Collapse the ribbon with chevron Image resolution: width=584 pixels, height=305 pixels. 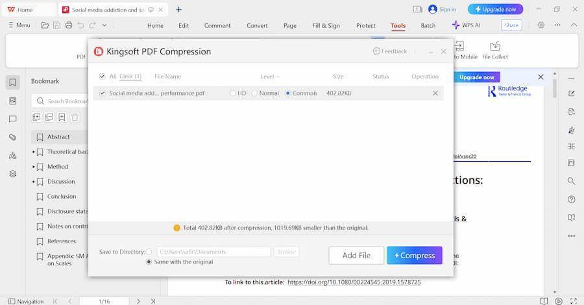coord(574,25)
